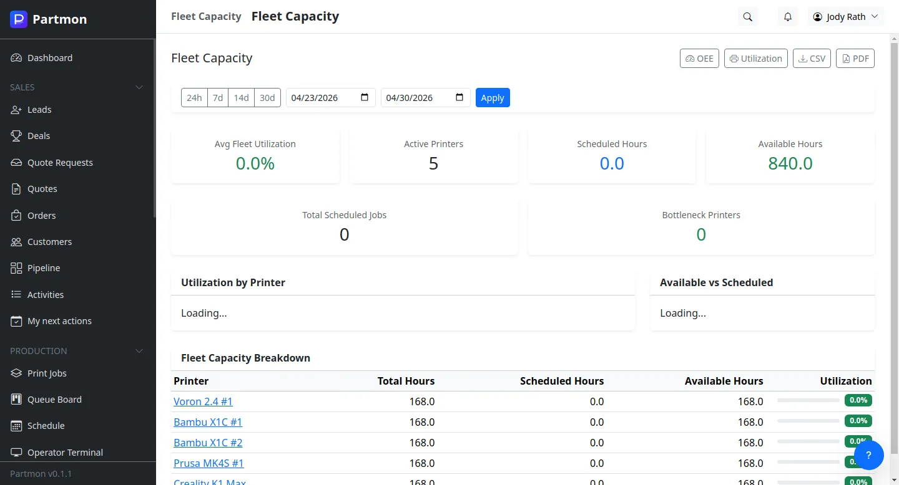Screen dimensions: 899x485
Task: Open notifications bell icon
Action: (788, 17)
